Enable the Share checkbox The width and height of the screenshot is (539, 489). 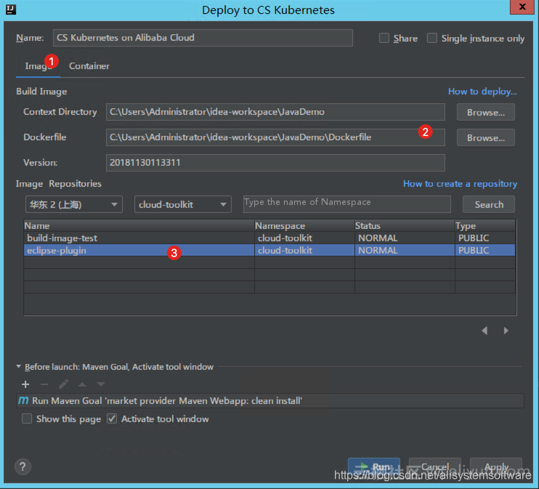[384, 38]
